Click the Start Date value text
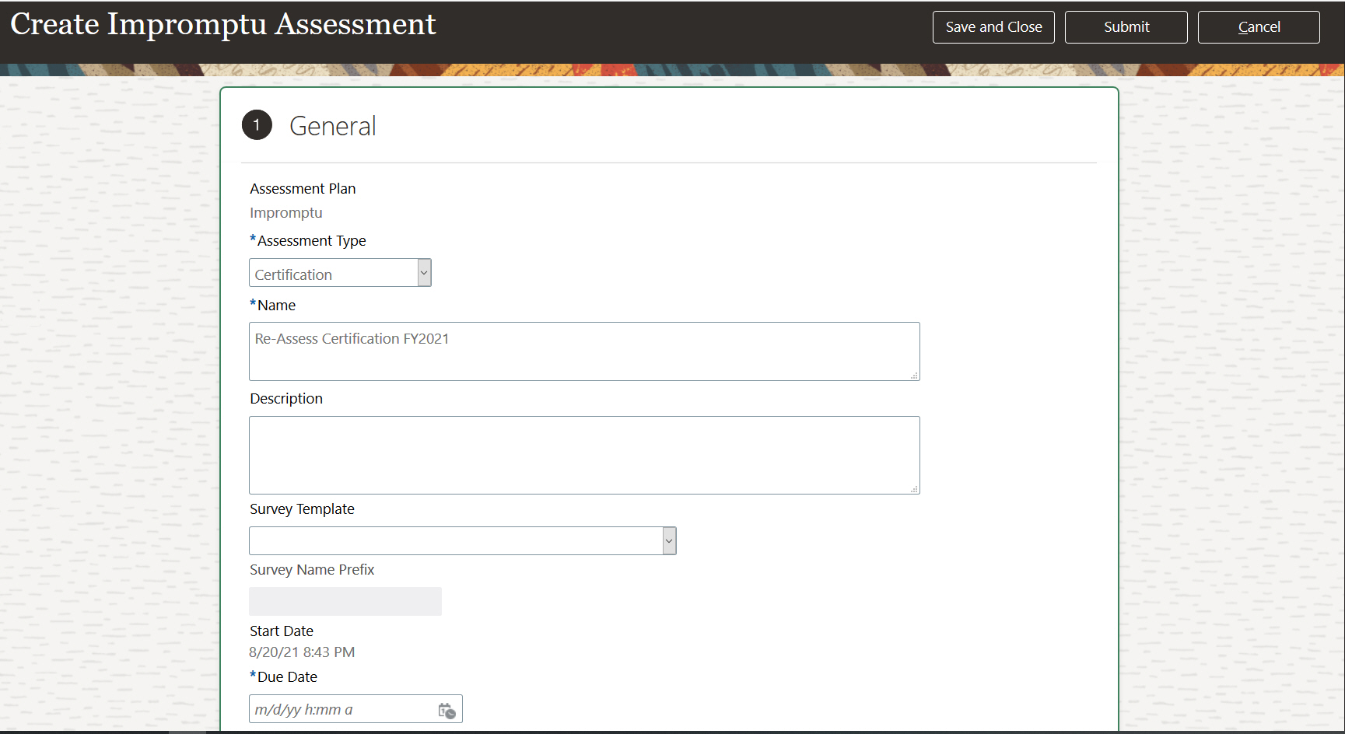This screenshot has width=1345, height=734. click(302, 652)
